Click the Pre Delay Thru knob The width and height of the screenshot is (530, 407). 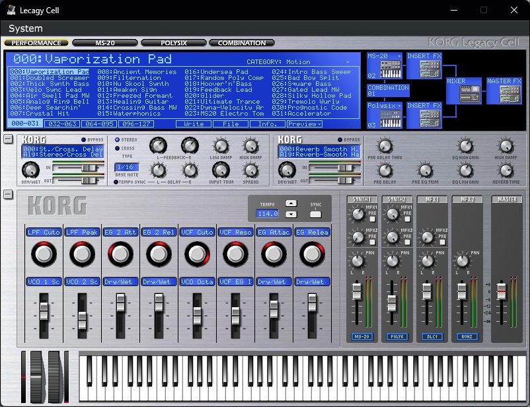[385, 146]
